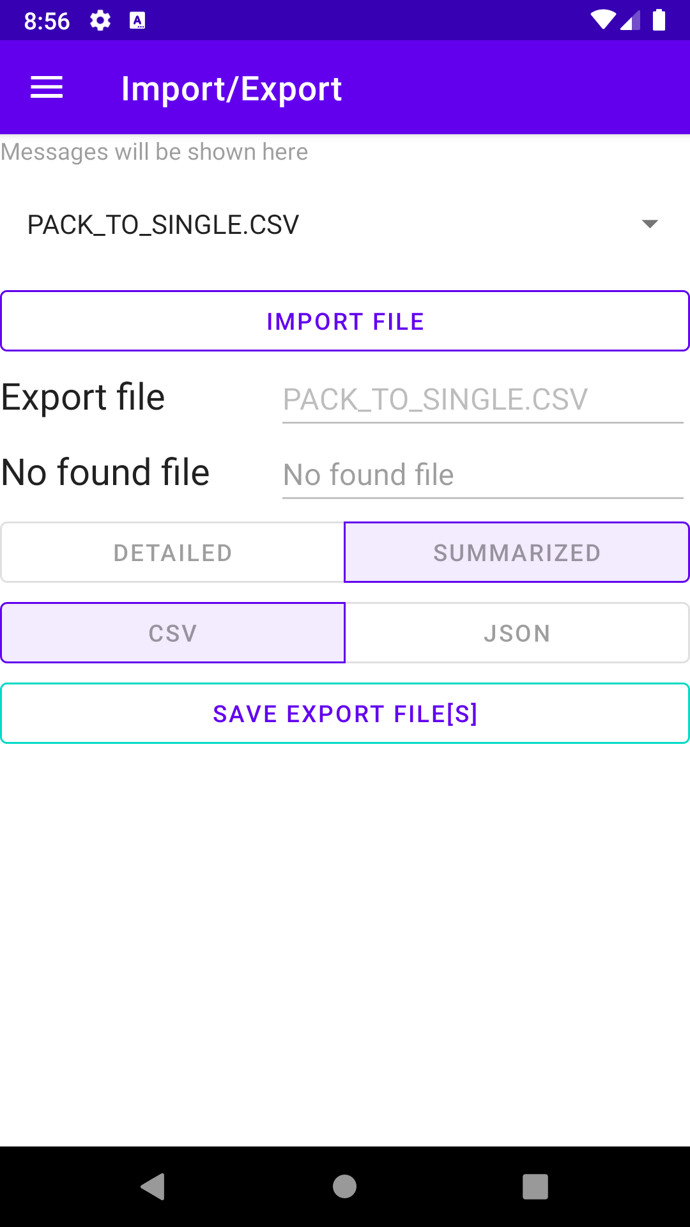Image resolution: width=690 pixels, height=1227 pixels.
Task: Tap the battery status icon
Action: tap(659, 20)
